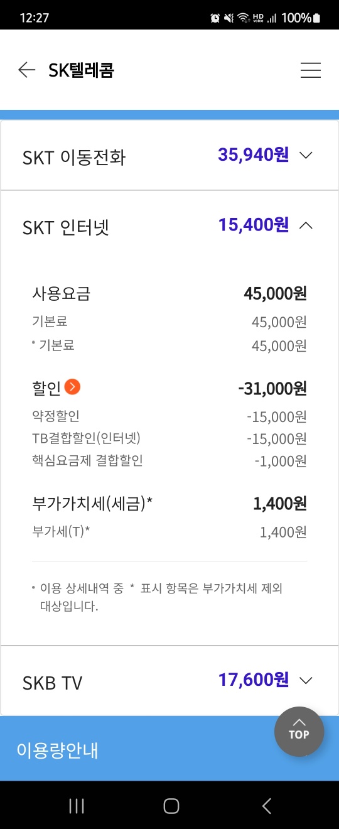Tap the battery status icon

[x=316, y=18]
